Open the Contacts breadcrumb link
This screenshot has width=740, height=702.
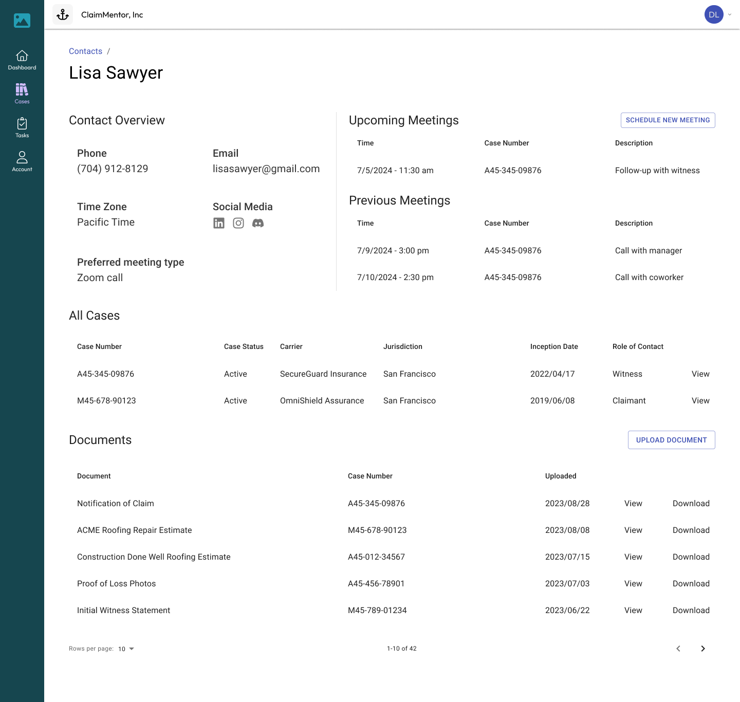[x=85, y=51]
